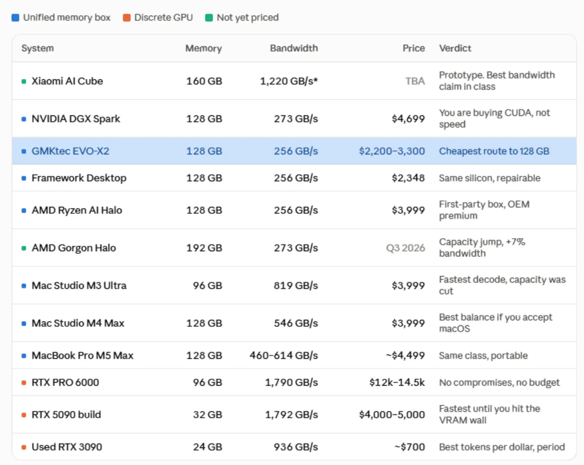Click the 32 GB memory cell
Viewport: 584px width, 465px height.
coord(207,415)
